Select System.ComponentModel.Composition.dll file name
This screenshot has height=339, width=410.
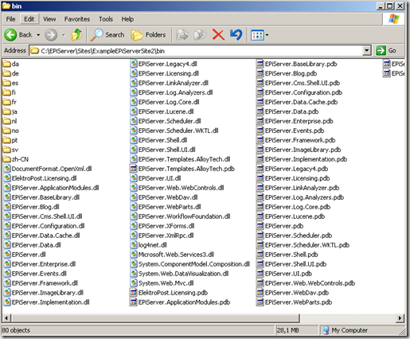pyautogui.click(x=194, y=264)
